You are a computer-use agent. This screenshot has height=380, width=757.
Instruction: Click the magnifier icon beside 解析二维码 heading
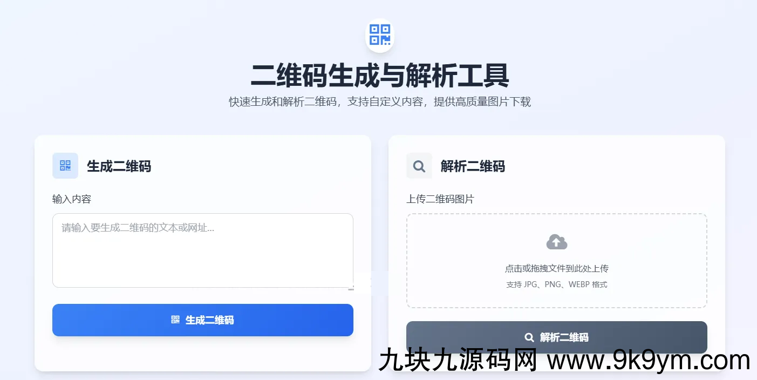pos(419,166)
